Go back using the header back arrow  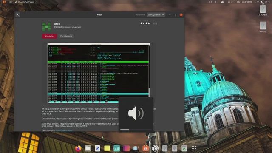18,15
